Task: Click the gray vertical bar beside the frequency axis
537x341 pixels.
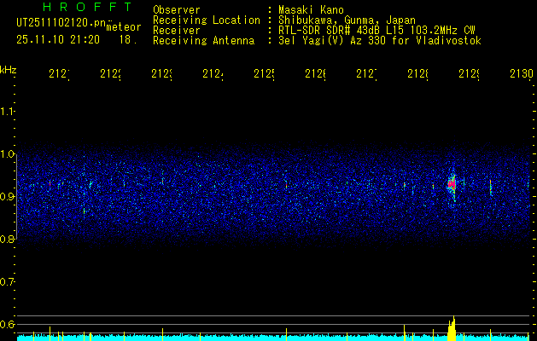Action: pos(17,196)
